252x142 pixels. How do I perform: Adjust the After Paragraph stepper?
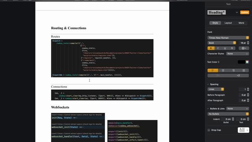pyautogui.click(x=248, y=101)
